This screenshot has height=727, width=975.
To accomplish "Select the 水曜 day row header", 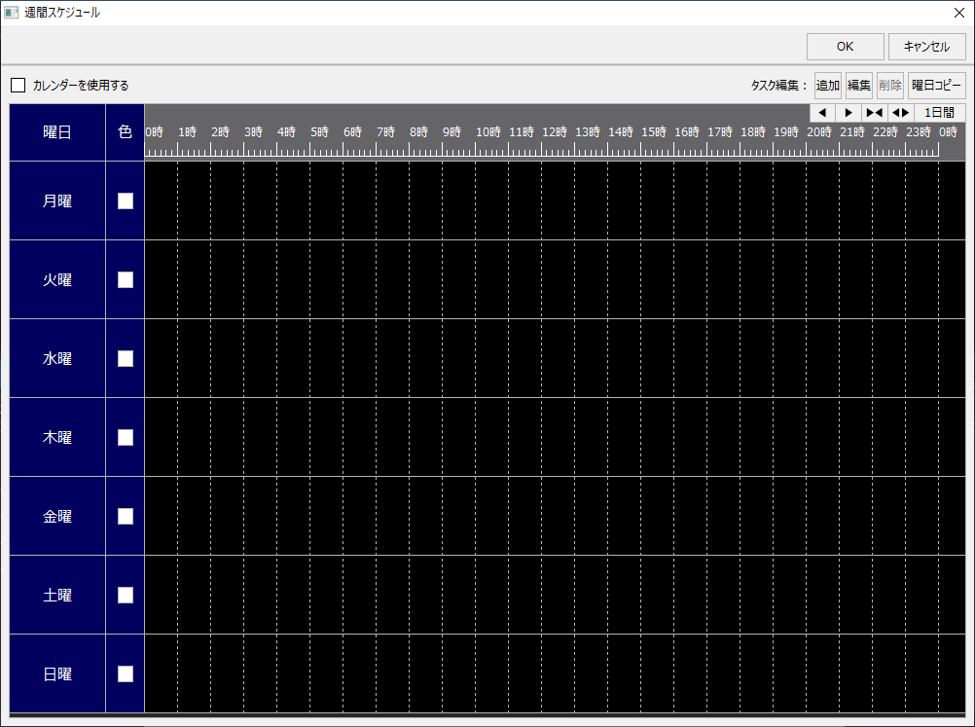I will (54, 358).
